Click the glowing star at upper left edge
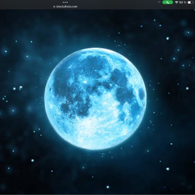The image size is (195, 195). 6,51
